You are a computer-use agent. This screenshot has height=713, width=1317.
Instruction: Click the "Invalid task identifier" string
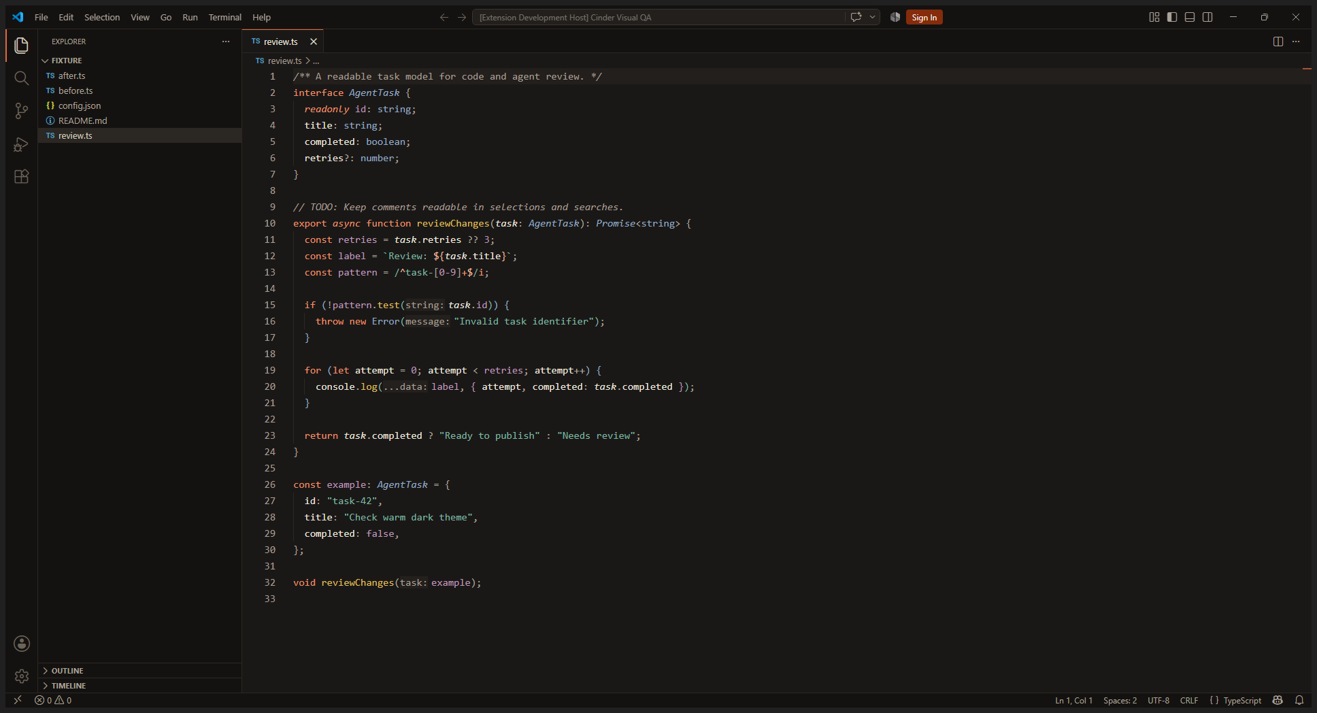click(524, 321)
